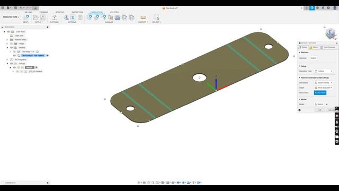
Task: Toggle visibility eye of the Models folder
Action: (x=12, y=48)
